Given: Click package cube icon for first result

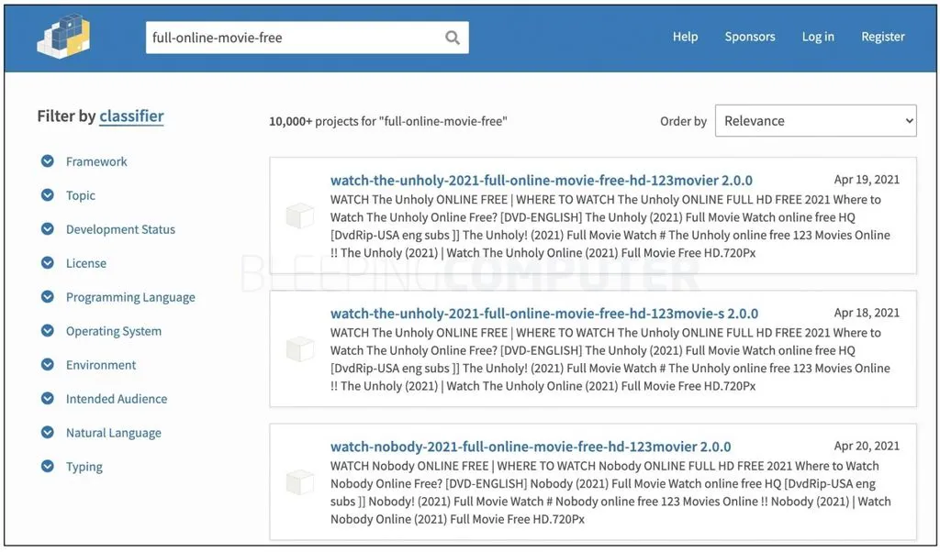Looking at the screenshot, I should pyautogui.click(x=300, y=215).
